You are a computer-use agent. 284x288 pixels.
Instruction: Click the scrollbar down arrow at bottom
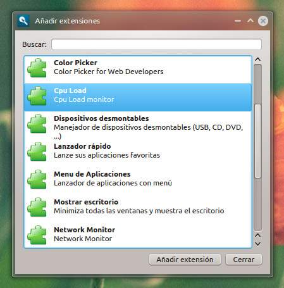(x=257, y=244)
